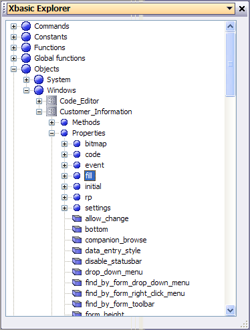Click the vertical scrollbar thumb
Image resolution: width=250 pixels, height=330 pixels.
click(x=230, y=64)
